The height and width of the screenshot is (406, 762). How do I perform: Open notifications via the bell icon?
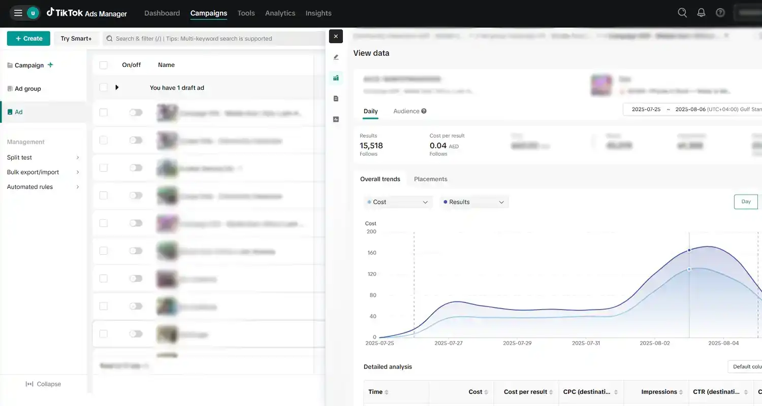click(x=702, y=13)
